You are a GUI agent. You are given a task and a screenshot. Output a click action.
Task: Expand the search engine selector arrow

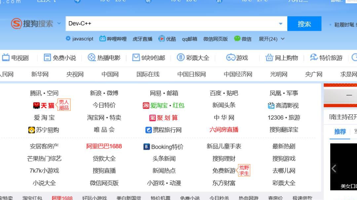click(x=59, y=23)
